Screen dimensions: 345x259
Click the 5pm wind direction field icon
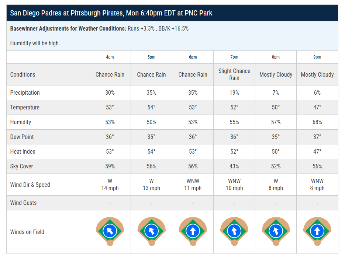[151, 231]
